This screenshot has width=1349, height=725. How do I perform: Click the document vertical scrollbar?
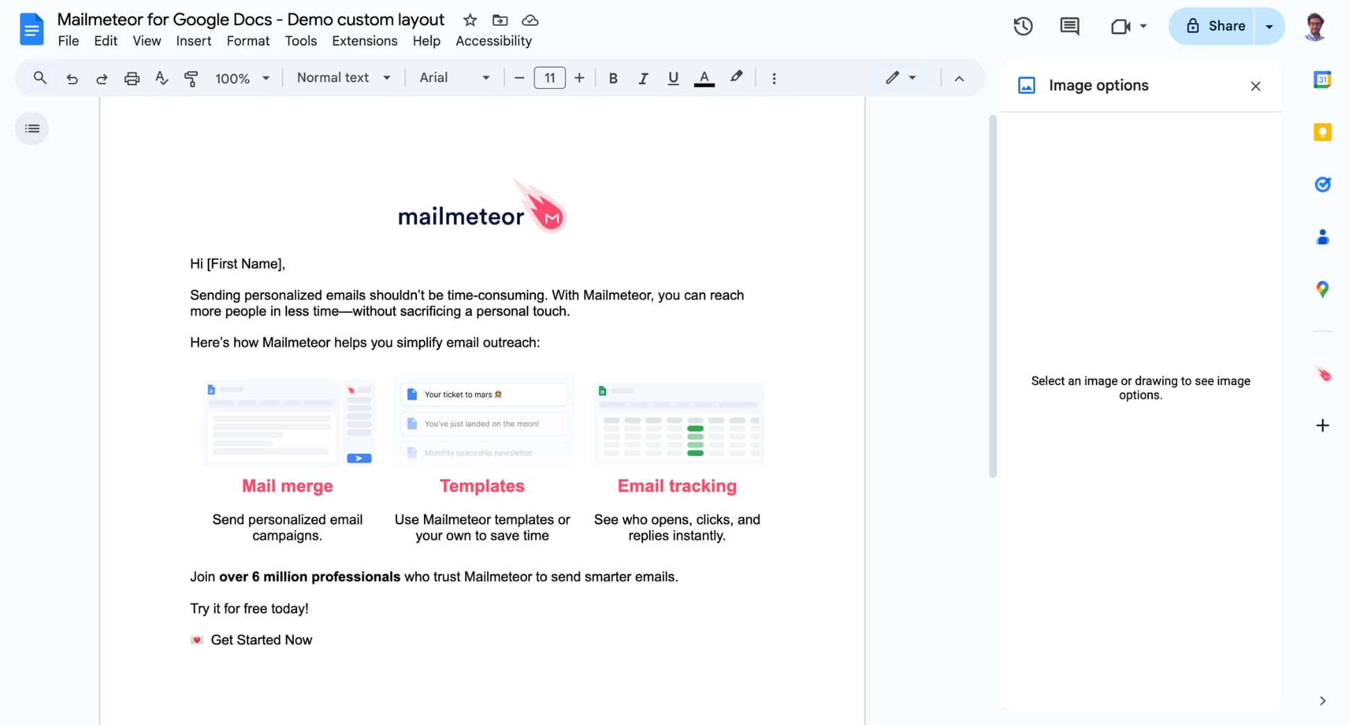(x=992, y=296)
